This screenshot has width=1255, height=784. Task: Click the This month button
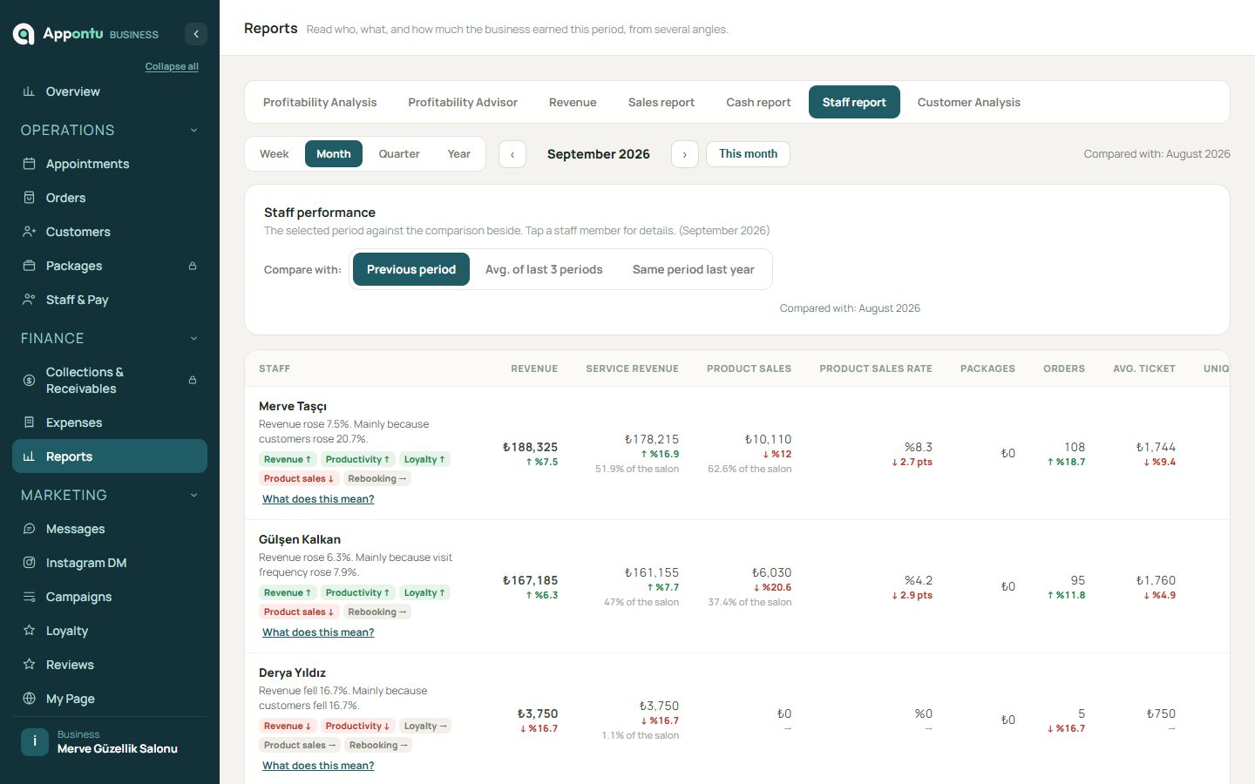pos(748,154)
